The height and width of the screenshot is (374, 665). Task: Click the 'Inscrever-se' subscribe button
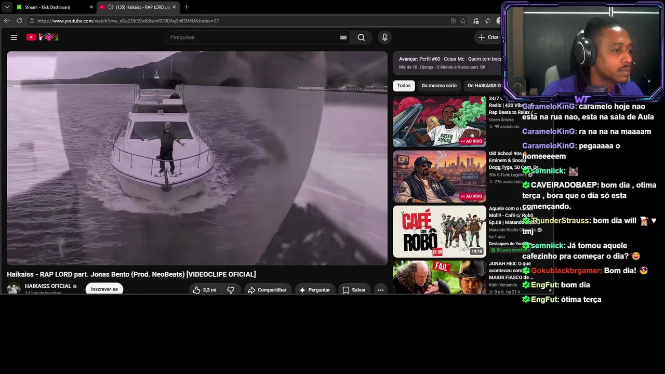pyautogui.click(x=104, y=289)
